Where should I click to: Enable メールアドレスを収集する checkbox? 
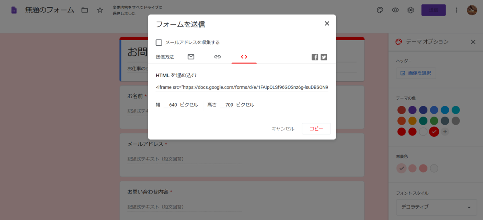pyautogui.click(x=159, y=42)
